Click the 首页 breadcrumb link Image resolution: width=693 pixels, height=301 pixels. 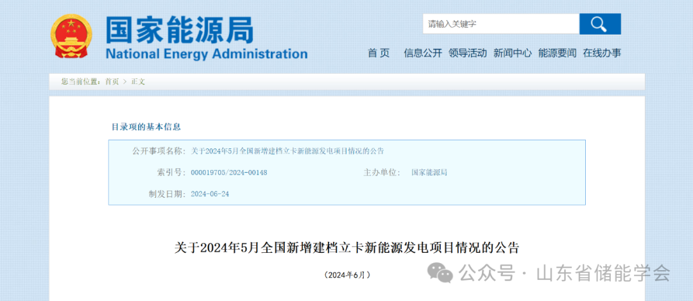(112, 82)
